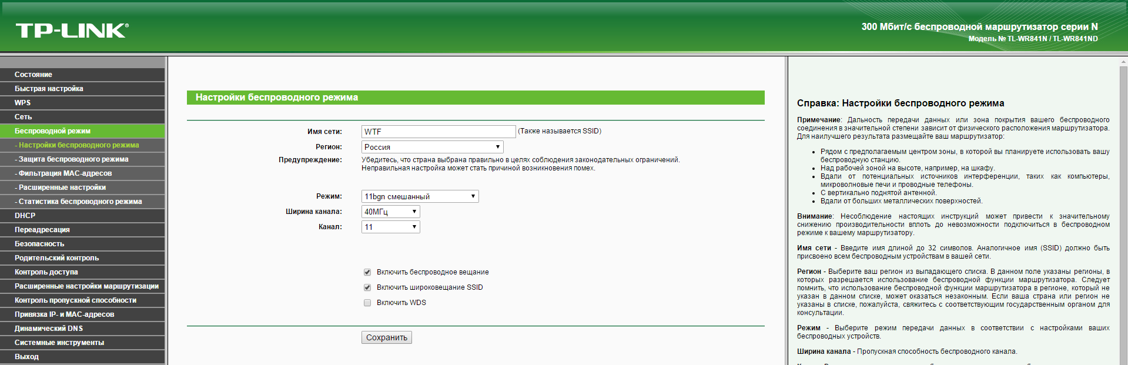Click the TP-LINK logo
1128x365 pixels.
click(72, 31)
